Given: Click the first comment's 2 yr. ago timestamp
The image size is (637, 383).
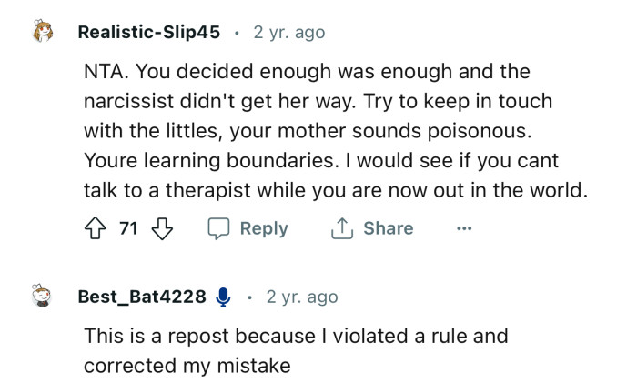Looking at the screenshot, I should tap(289, 33).
